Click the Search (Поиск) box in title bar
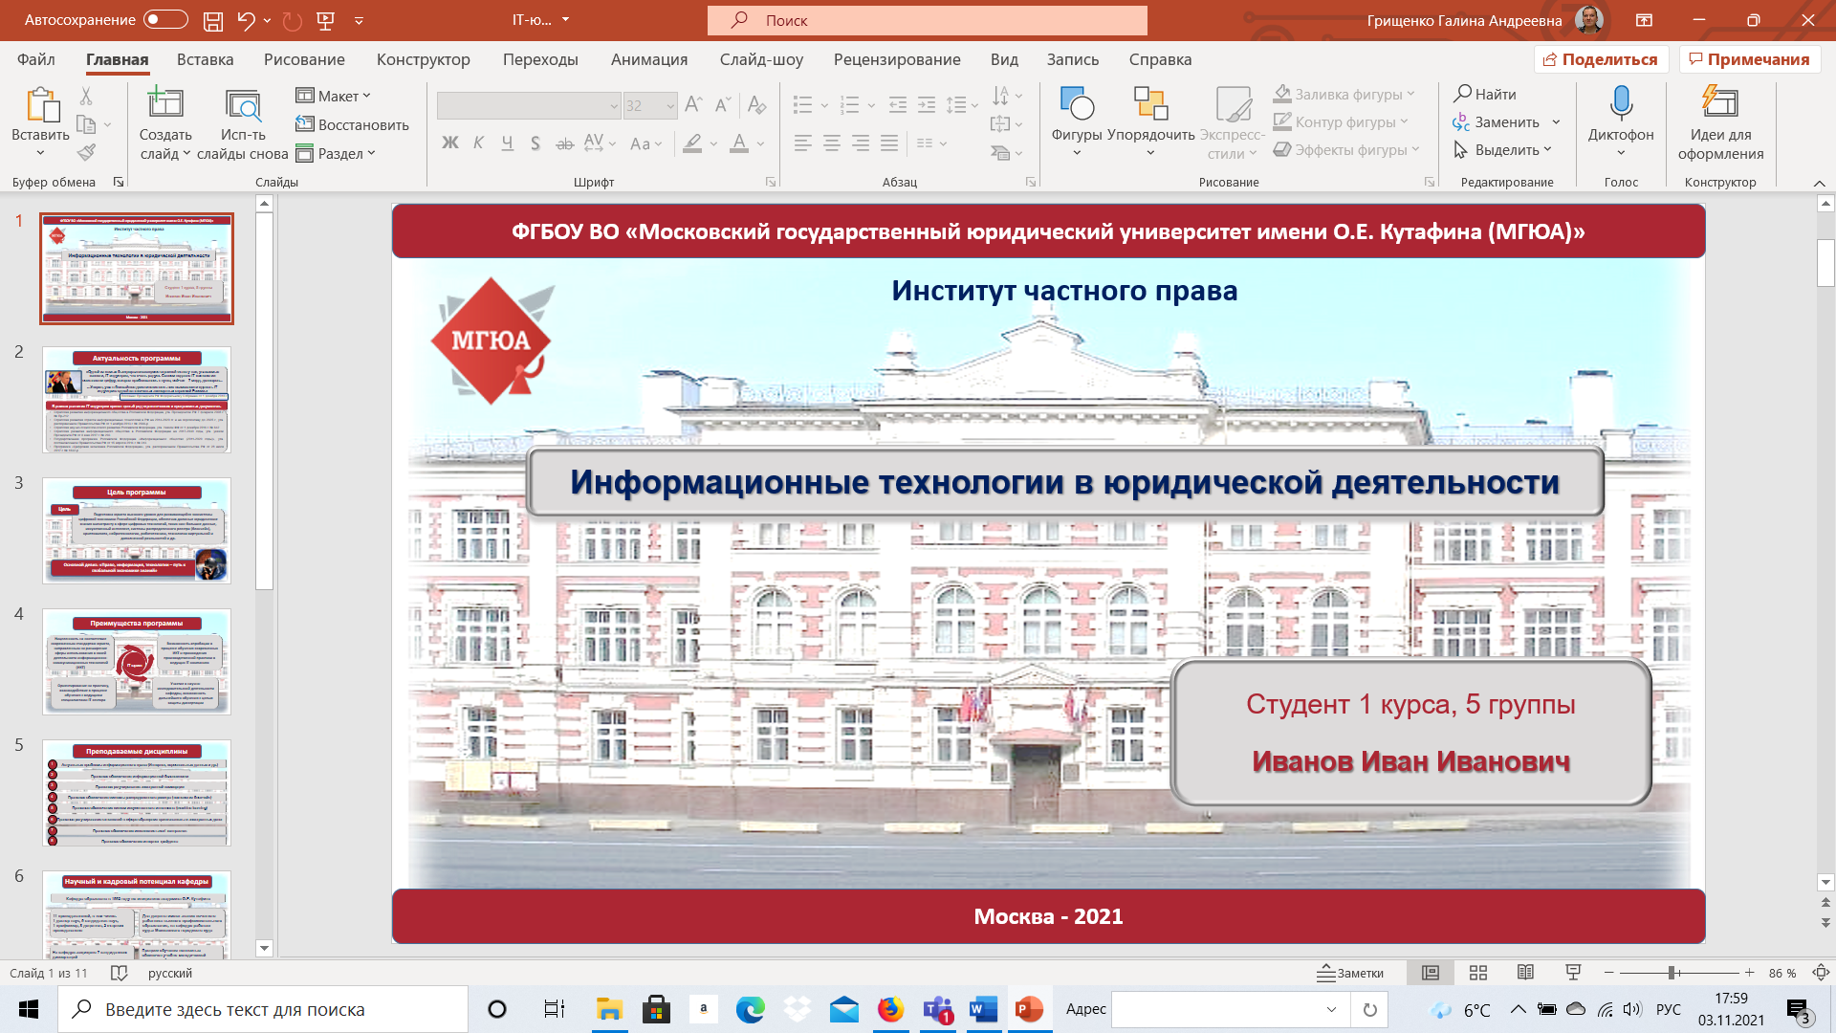The width and height of the screenshot is (1836, 1033). (927, 20)
